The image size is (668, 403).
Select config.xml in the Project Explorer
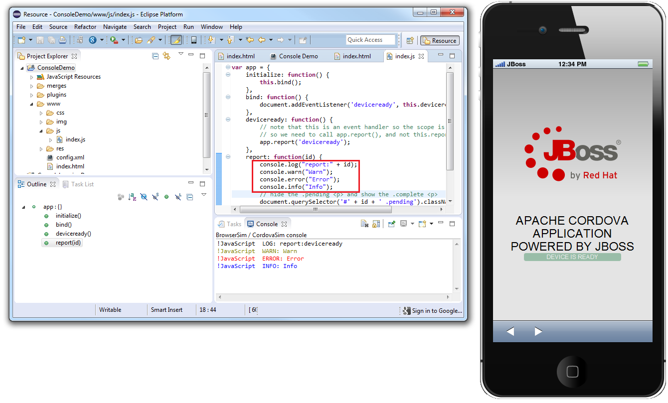click(70, 157)
